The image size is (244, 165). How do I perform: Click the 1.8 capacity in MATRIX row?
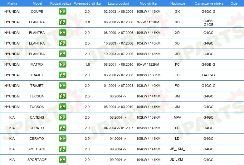click(87, 64)
